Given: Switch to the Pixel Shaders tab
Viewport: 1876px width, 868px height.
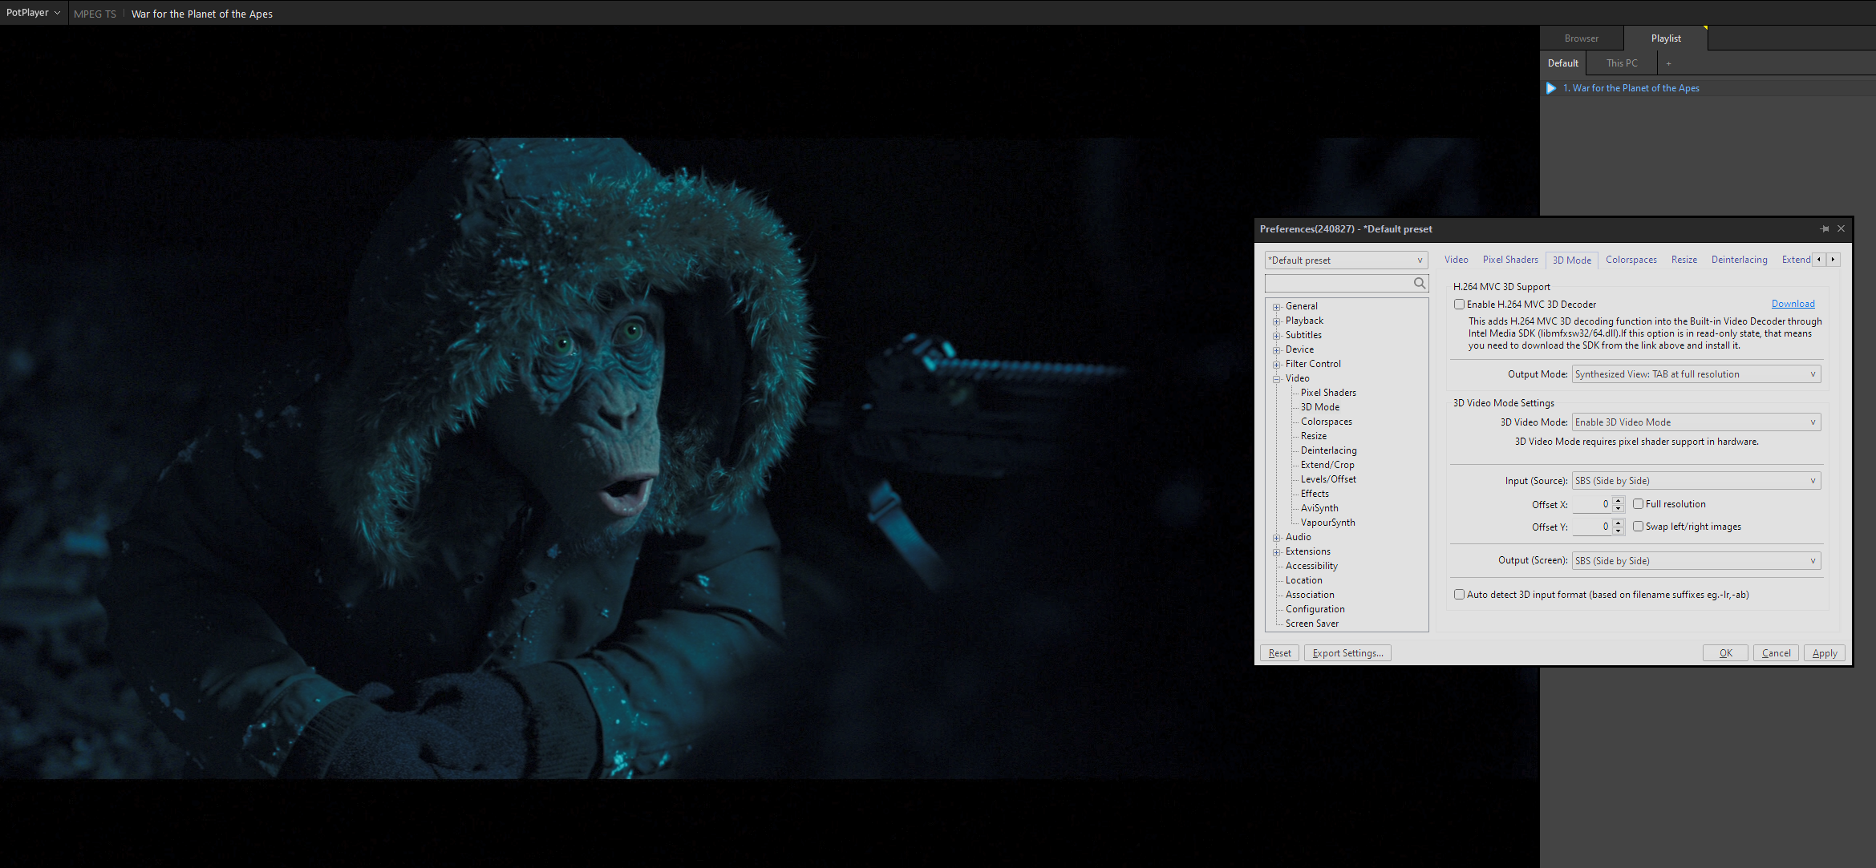Looking at the screenshot, I should (x=1510, y=260).
